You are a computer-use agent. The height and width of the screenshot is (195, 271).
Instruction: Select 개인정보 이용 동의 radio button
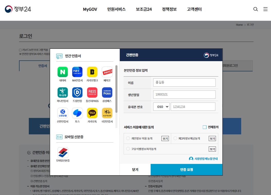tap(128, 138)
